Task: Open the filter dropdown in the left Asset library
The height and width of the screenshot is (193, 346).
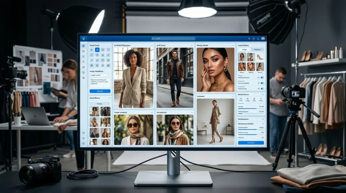Action: pyautogui.click(x=100, y=104)
